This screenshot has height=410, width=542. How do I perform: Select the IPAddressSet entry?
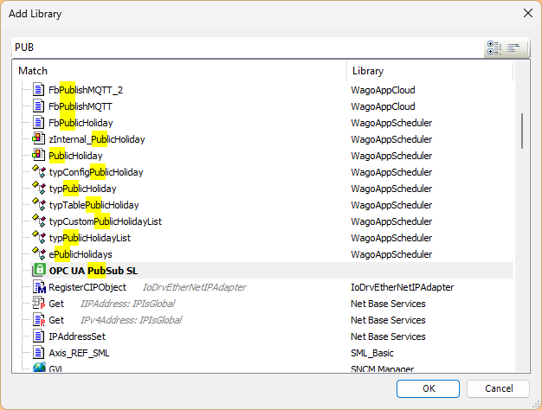(77, 336)
